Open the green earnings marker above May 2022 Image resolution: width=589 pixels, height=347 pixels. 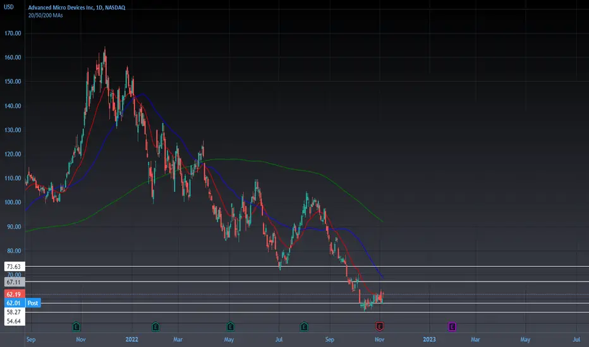coord(230,327)
